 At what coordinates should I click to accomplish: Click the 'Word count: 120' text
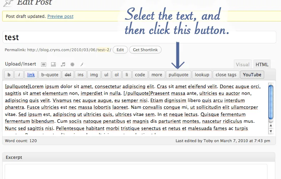(21, 141)
